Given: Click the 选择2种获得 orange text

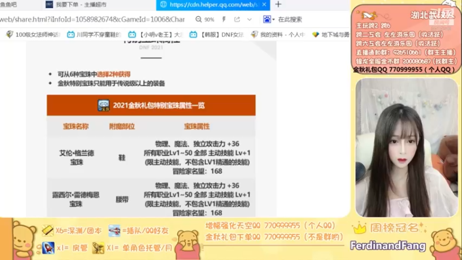Looking at the screenshot, I should point(113,75).
